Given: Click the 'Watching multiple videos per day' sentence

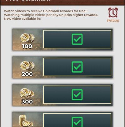Looking at the screenshot, I should coord(51,15).
